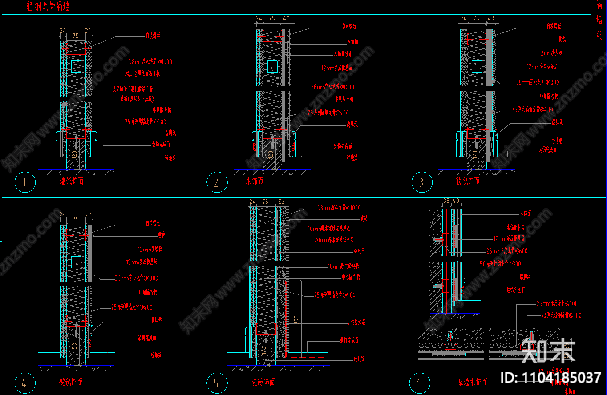Select detail number 3 circle marker

[x=421, y=182]
